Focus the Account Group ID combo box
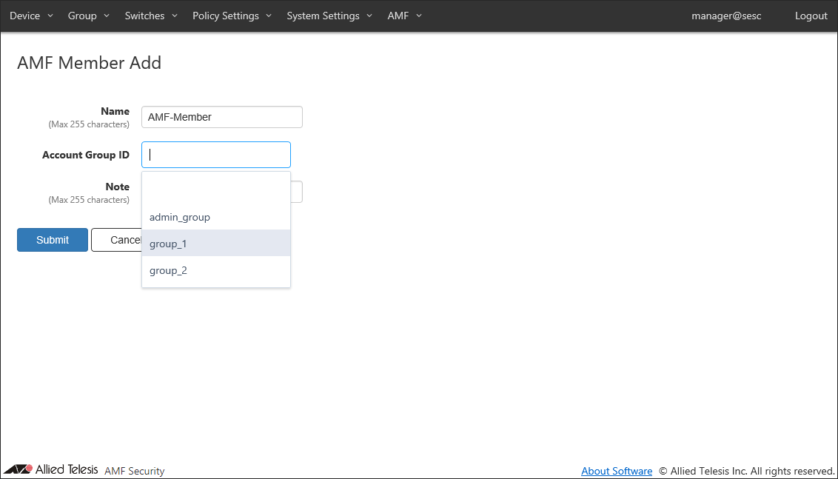This screenshot has height=479, width=838. (215, 155)
